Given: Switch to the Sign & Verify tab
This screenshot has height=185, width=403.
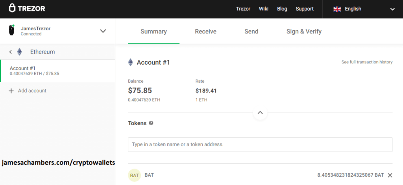Looking at the screenshot, I should (304, 31).
